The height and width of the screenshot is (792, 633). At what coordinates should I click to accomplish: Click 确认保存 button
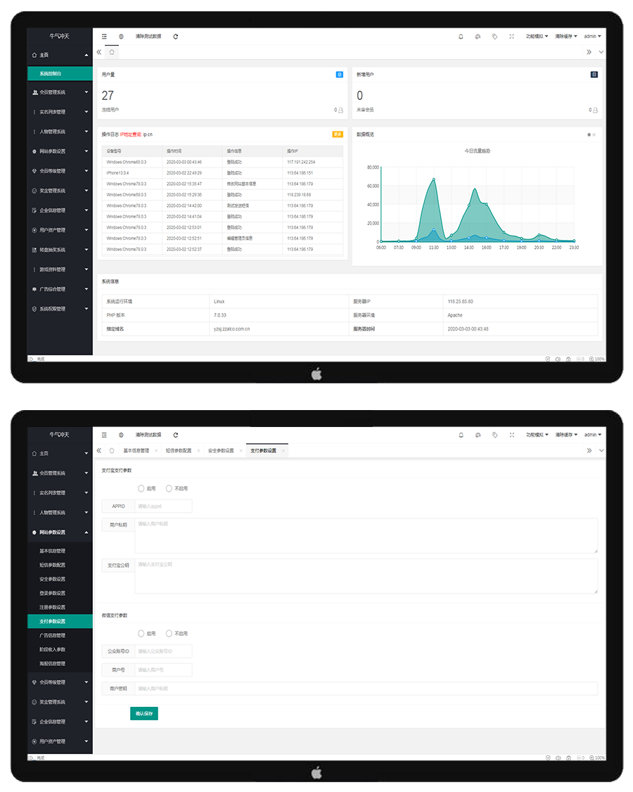pyautogui.click(x=144, y=713)
